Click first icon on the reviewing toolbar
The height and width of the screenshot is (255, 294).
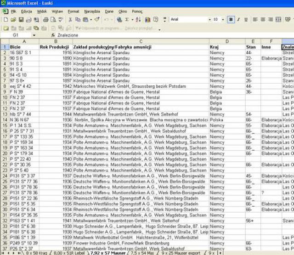(6, 28)
